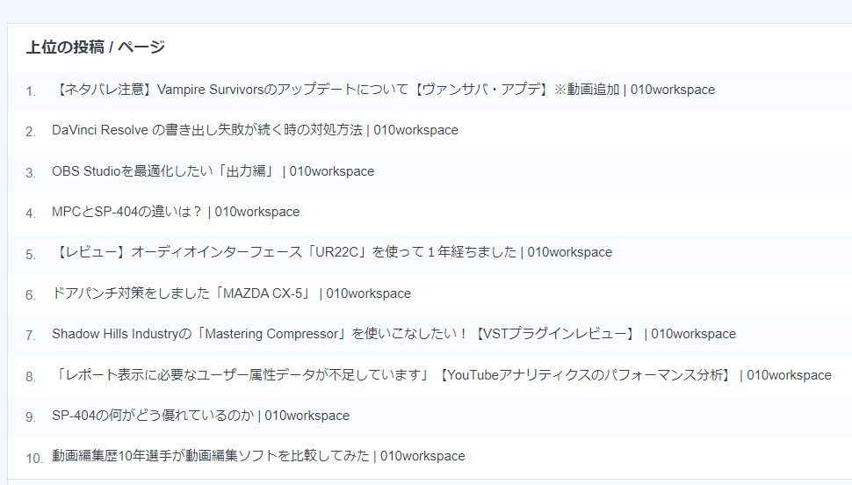Screen dimensions: 852x485
Task: Select rank number 7 in the list
Action: [31, 336]
